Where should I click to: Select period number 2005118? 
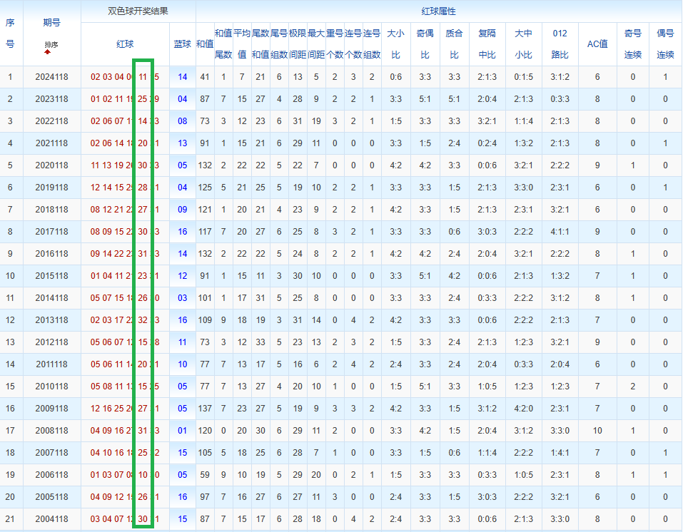pyautogui.click(x=52, y=497)
